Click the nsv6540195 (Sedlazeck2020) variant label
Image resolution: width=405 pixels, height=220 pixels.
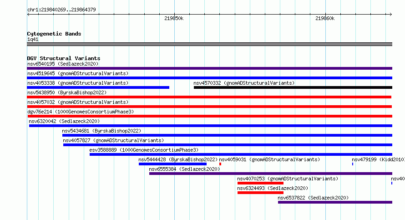[63, 64]
